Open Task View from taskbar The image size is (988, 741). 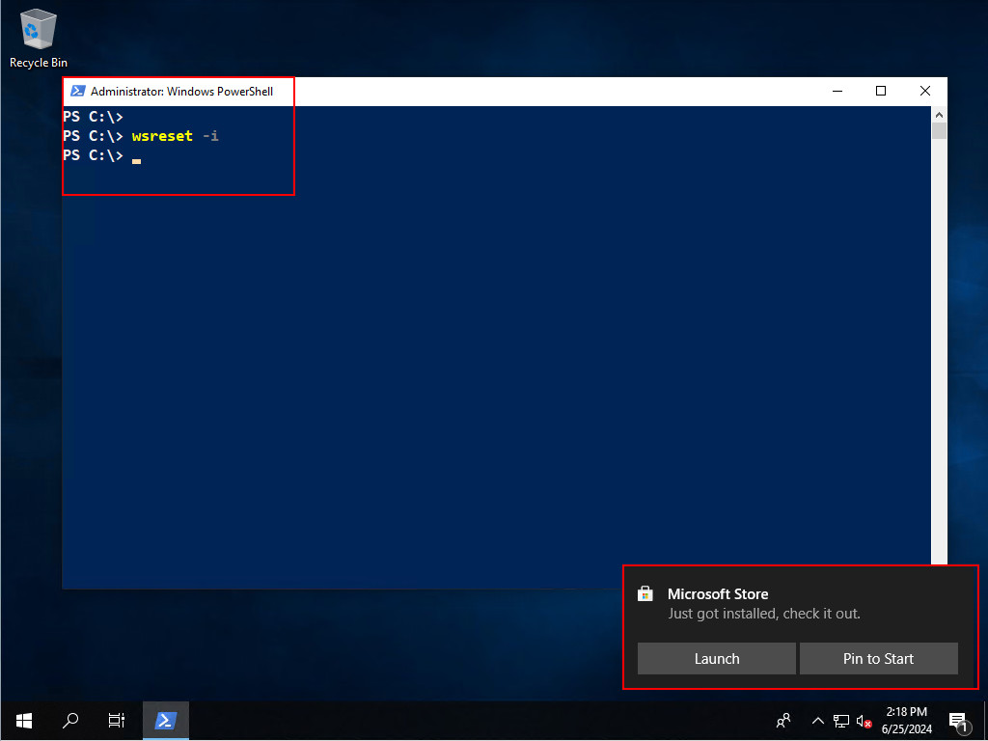[117, 720]
